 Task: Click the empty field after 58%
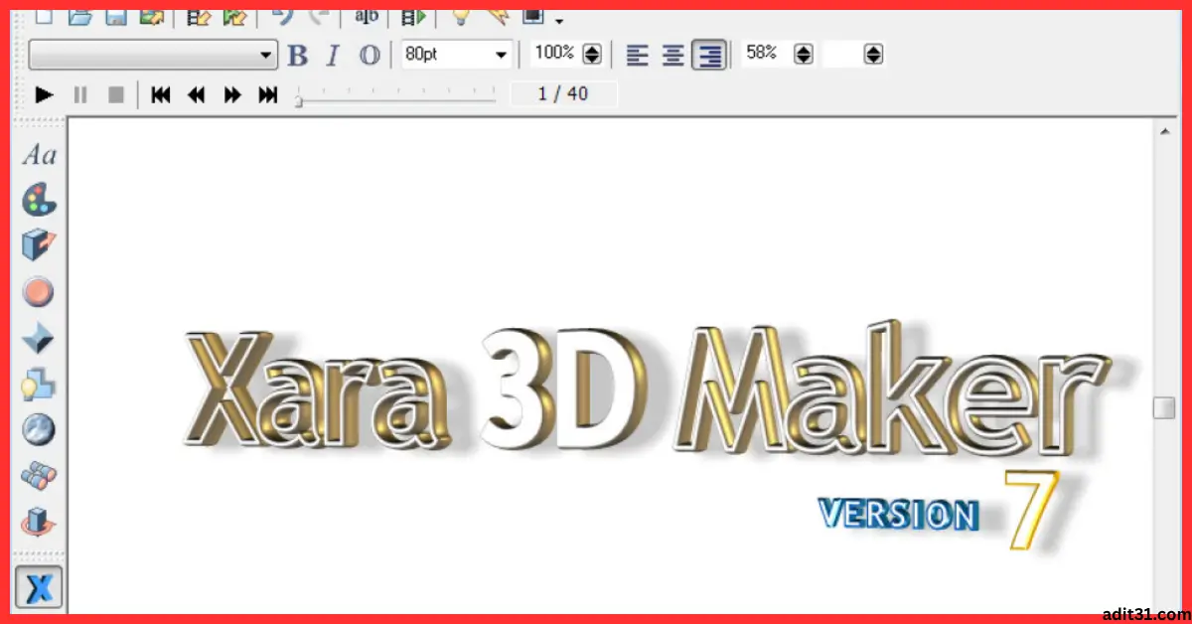click(843, 54)
